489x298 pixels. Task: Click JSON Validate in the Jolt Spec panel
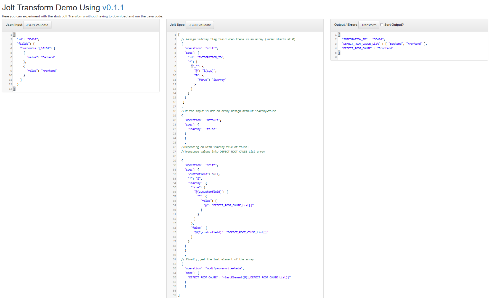200,25
